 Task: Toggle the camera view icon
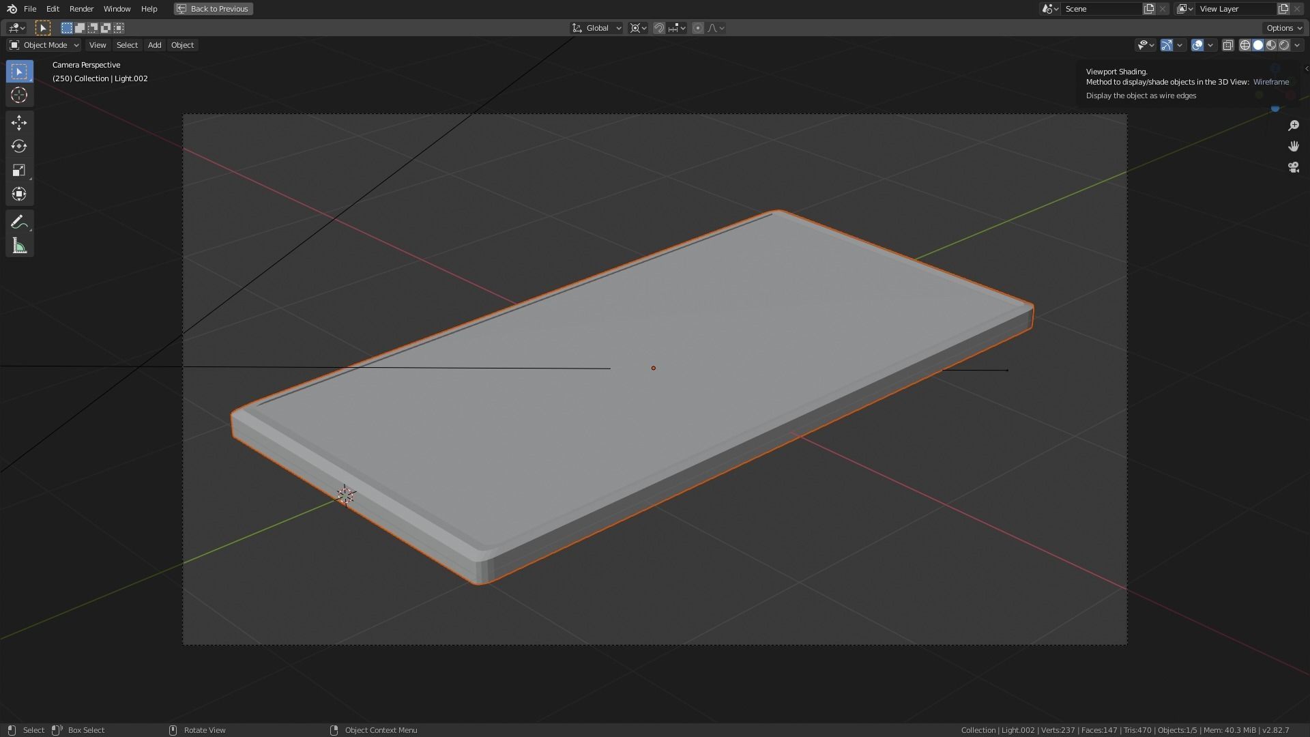[x=1293, y=167]
